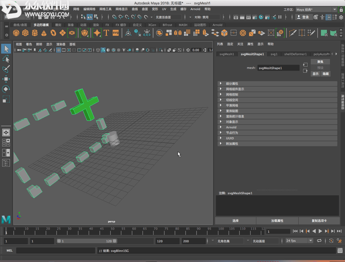Screen dimensions: 345x262
Task: Toggle the viewport grid display
Action: [59, 50]
